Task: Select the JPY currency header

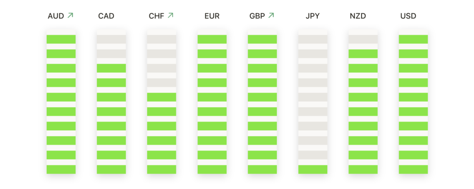Action: click(x=312, y=16)
